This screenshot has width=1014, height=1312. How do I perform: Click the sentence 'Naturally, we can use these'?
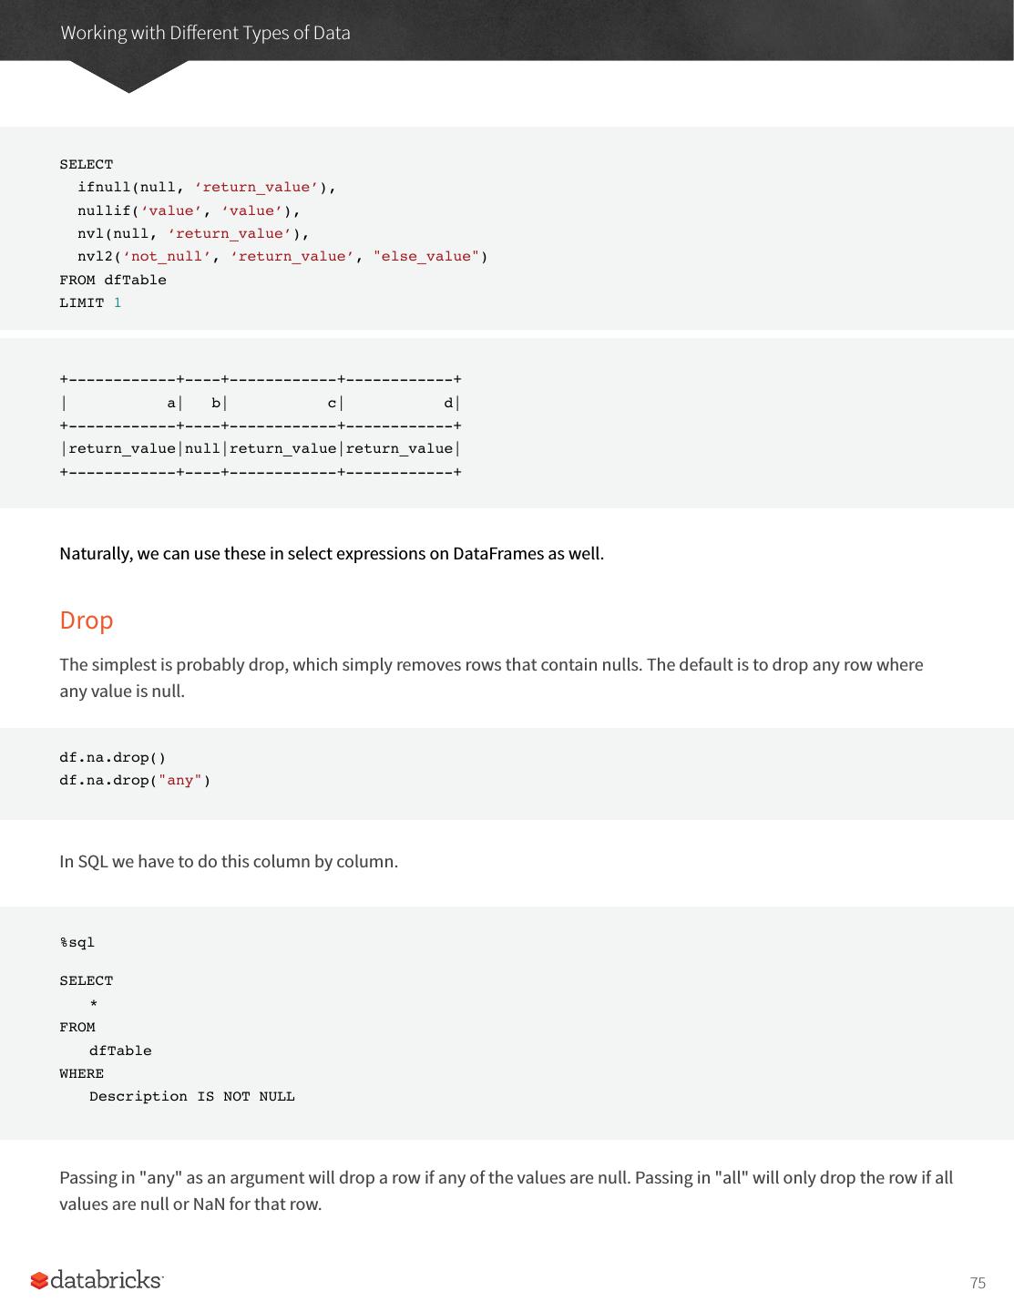pyautogui.click(x=332, y=554)
